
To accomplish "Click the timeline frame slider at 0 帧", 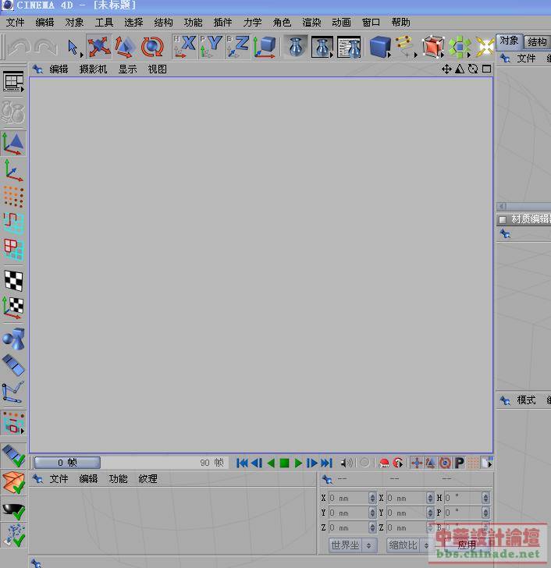I will pos(66,463).
